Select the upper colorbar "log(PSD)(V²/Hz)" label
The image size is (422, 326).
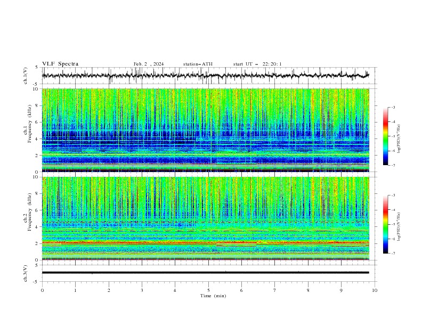point(399,139)
